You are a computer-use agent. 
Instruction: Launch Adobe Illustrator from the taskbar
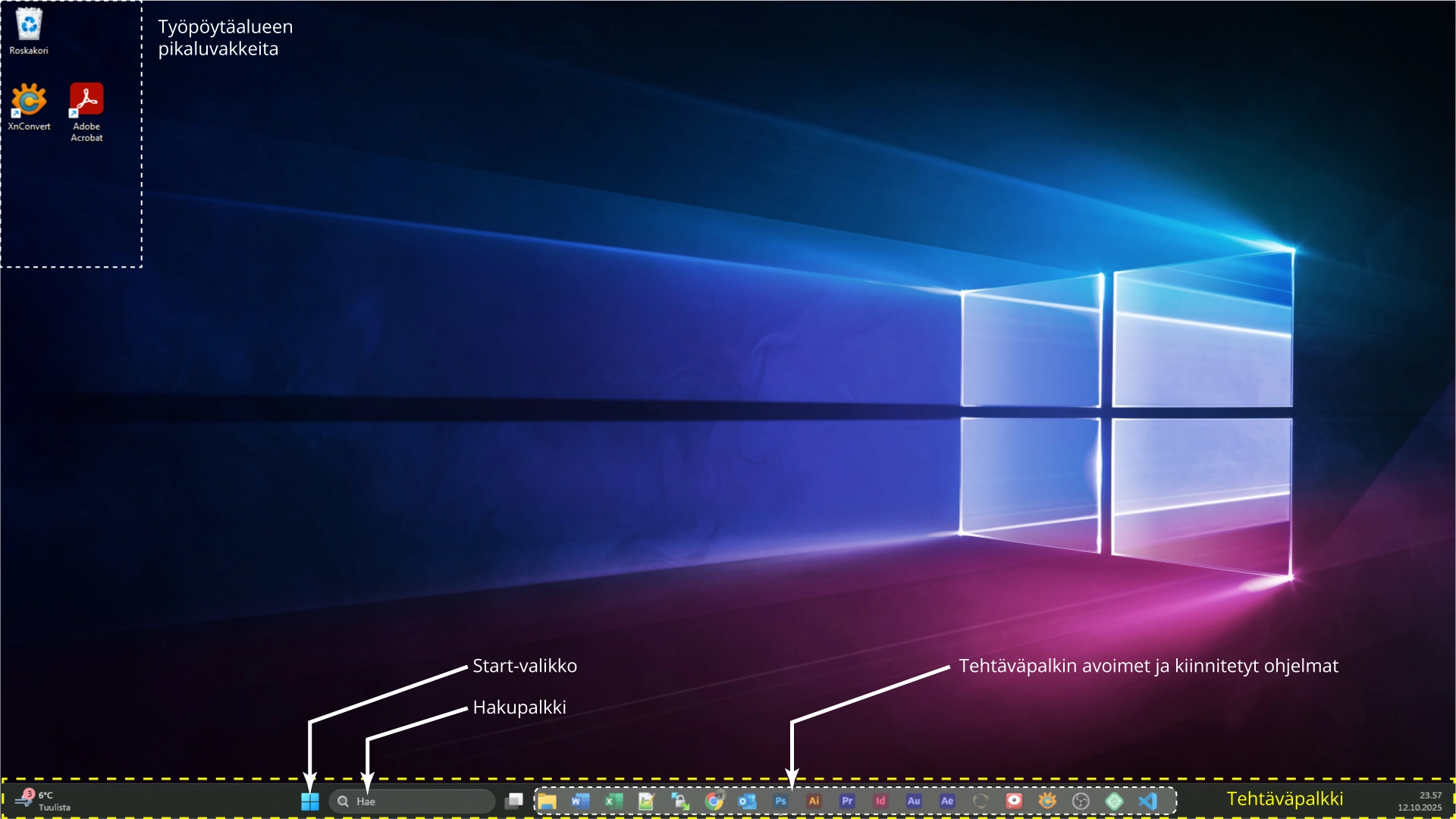tap(814, 801)
